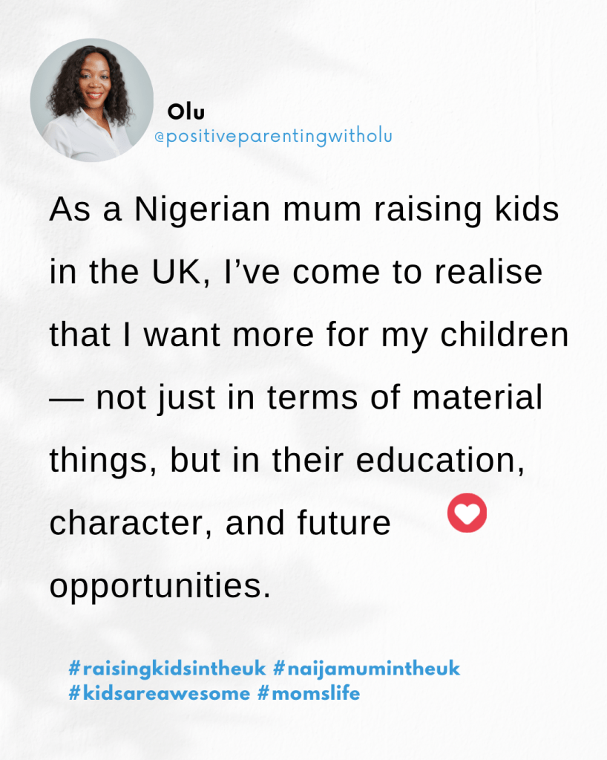Open the #raisingkidsintheuk hashtag
607x760 pixels.
[x=167, y=669]
